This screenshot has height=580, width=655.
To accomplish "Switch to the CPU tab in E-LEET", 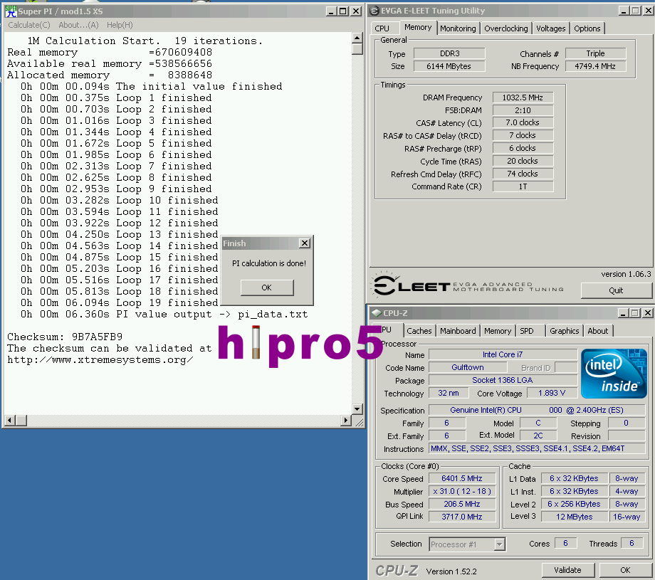I will click(x=382, y=28).
